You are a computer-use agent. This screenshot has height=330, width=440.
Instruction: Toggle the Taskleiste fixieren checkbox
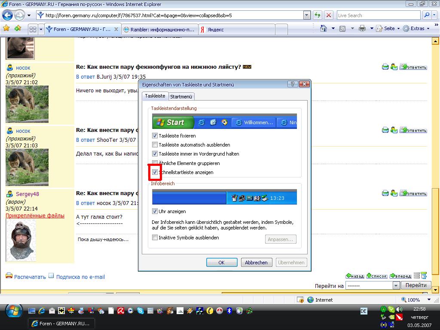[x=155, y=136]
